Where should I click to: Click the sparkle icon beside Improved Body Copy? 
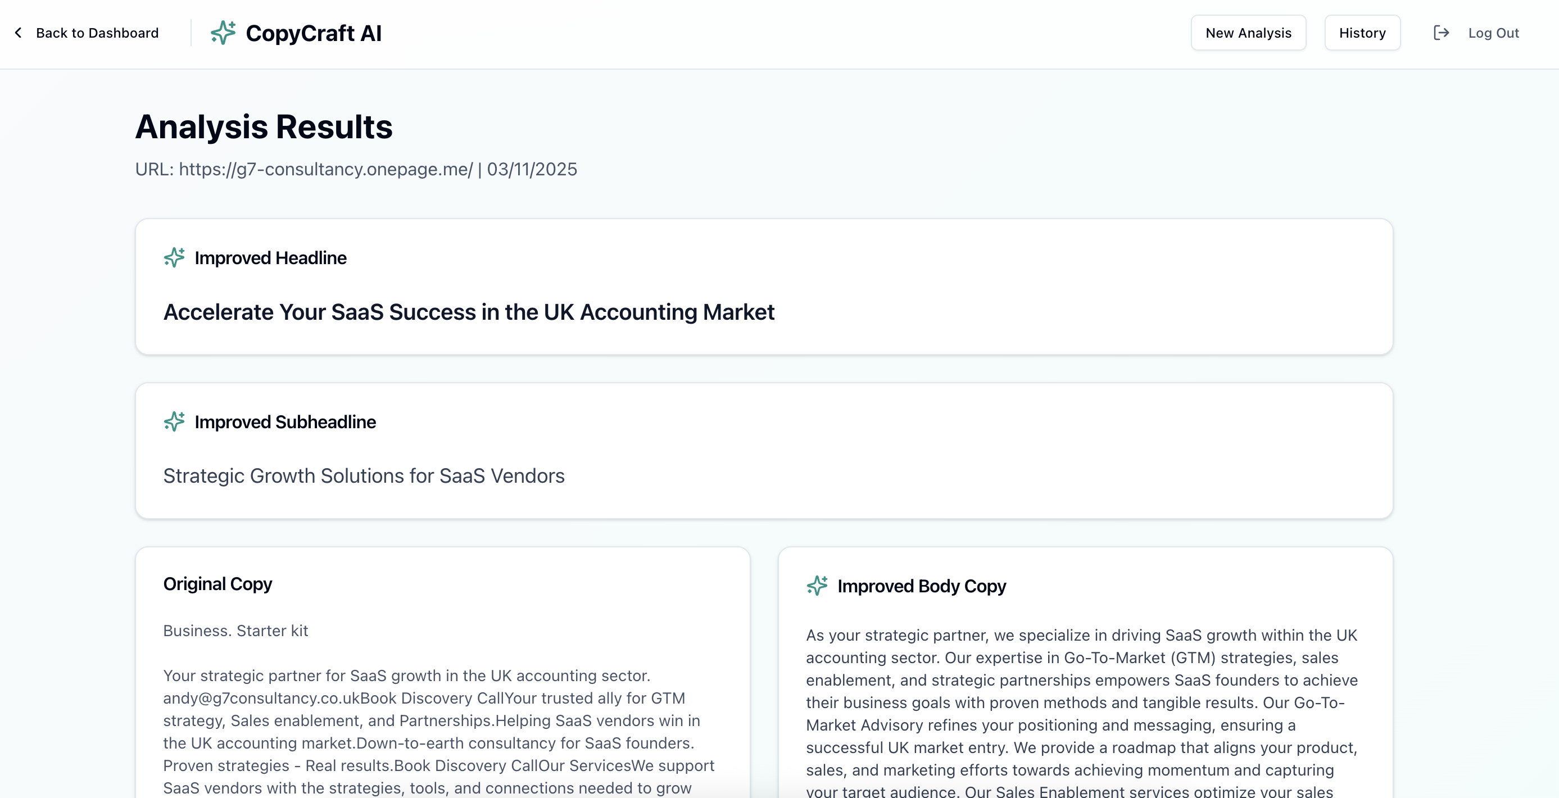(817, 586)
